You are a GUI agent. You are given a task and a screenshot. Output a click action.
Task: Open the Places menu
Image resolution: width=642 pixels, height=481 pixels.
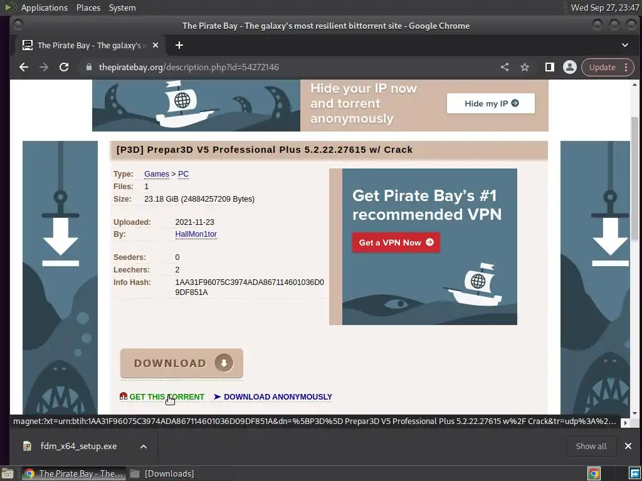[x=88, y=8]
